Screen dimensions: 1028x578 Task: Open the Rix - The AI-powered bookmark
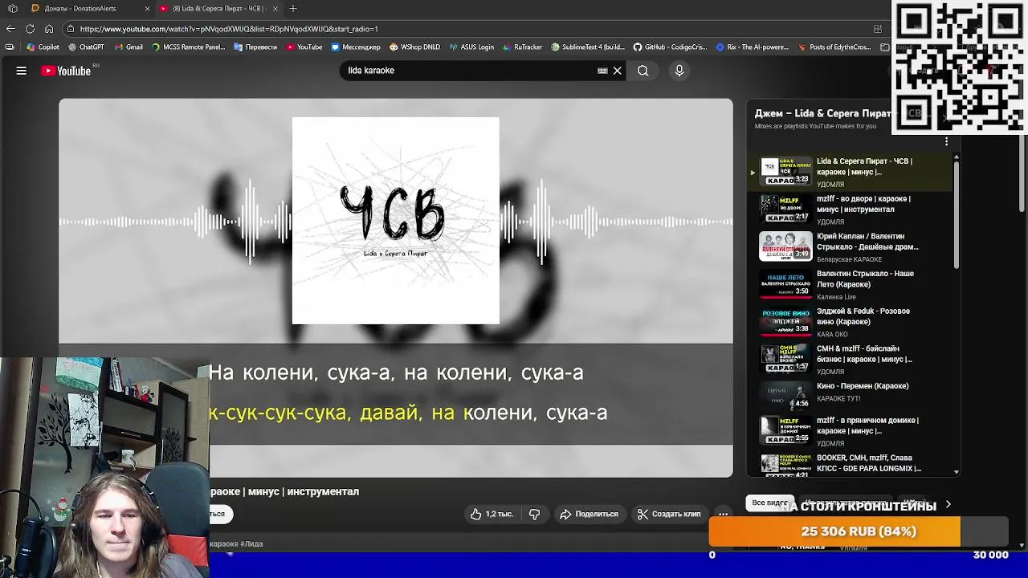click(x=753, y=47)
